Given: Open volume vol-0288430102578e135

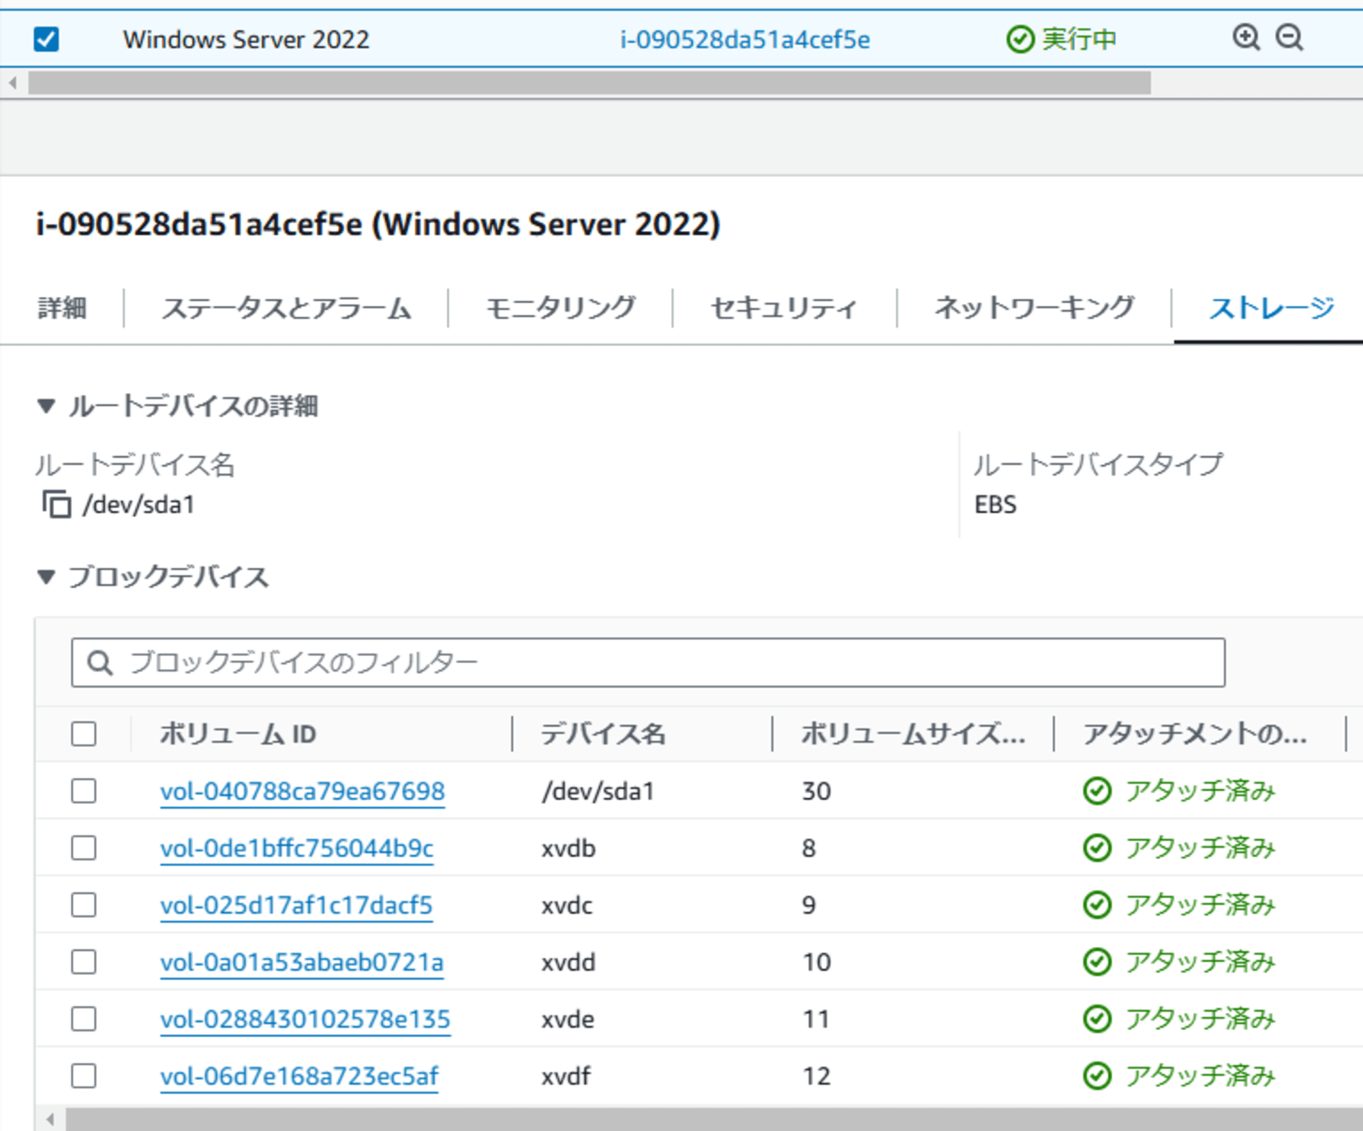Looking at the screenshot, I should point(305,1019).
